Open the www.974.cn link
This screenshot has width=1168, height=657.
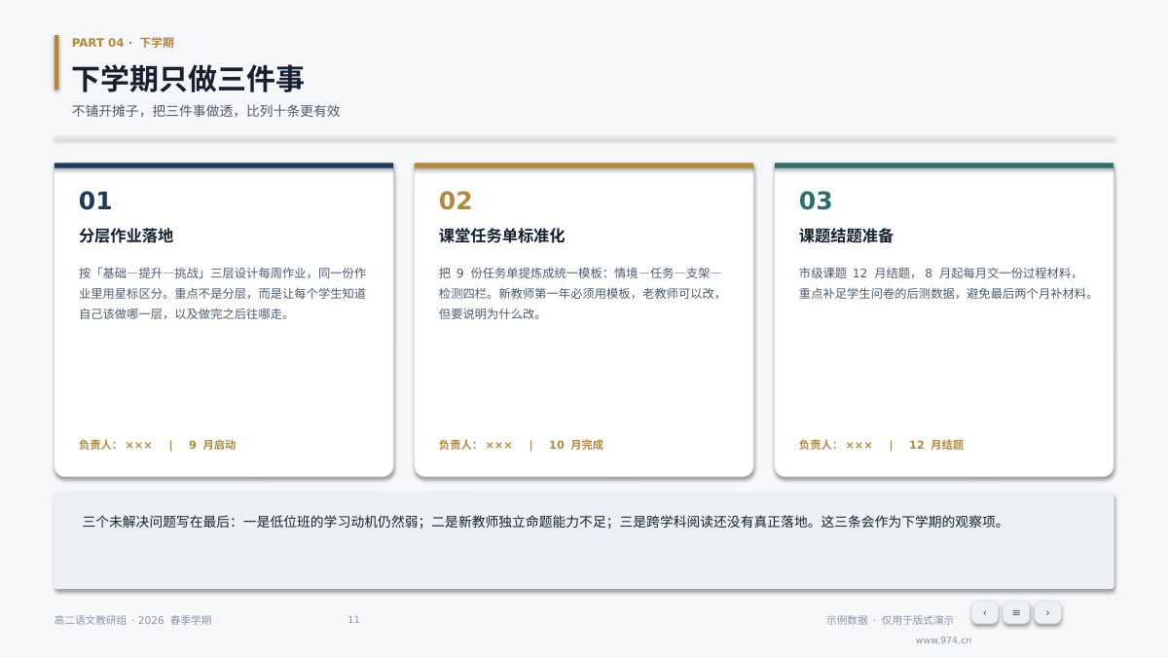943,640
